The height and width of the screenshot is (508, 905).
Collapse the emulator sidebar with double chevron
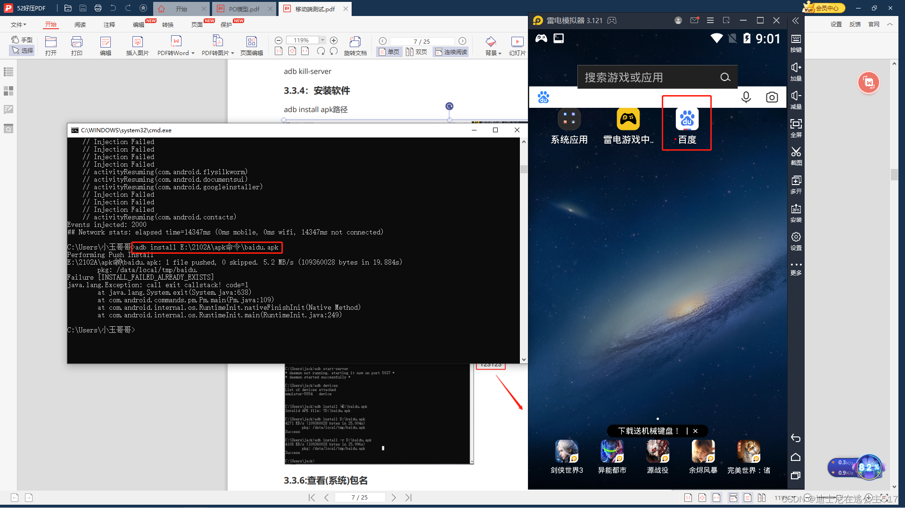coord(796,21)
